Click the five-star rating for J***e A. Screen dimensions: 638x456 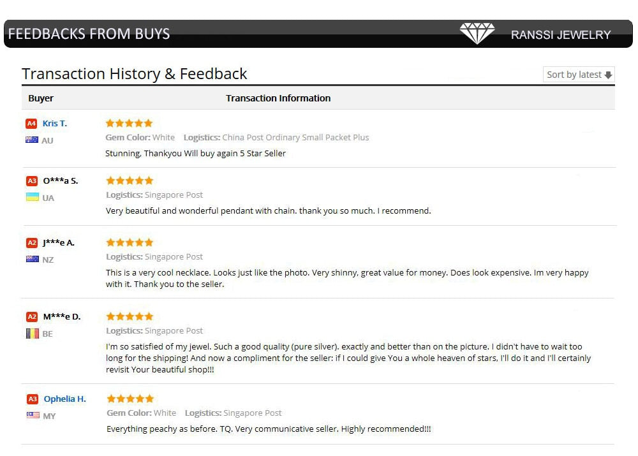click(130, 242)
